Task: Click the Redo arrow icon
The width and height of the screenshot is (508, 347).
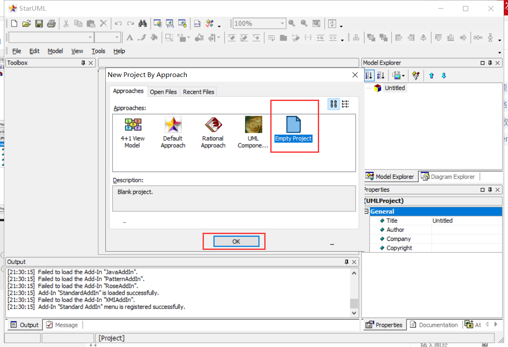Action: 131,24
